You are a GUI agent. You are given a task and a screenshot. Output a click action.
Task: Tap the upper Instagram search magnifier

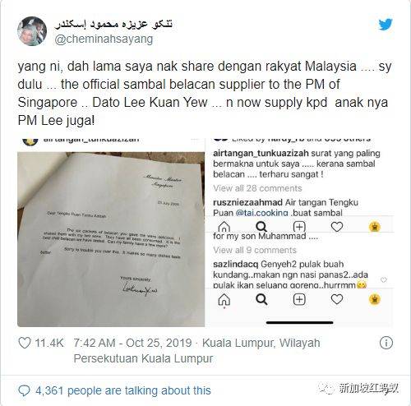261,227
